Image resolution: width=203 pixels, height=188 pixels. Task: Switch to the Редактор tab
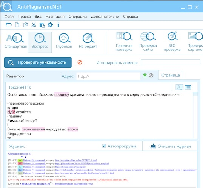(x=15, y=76)
